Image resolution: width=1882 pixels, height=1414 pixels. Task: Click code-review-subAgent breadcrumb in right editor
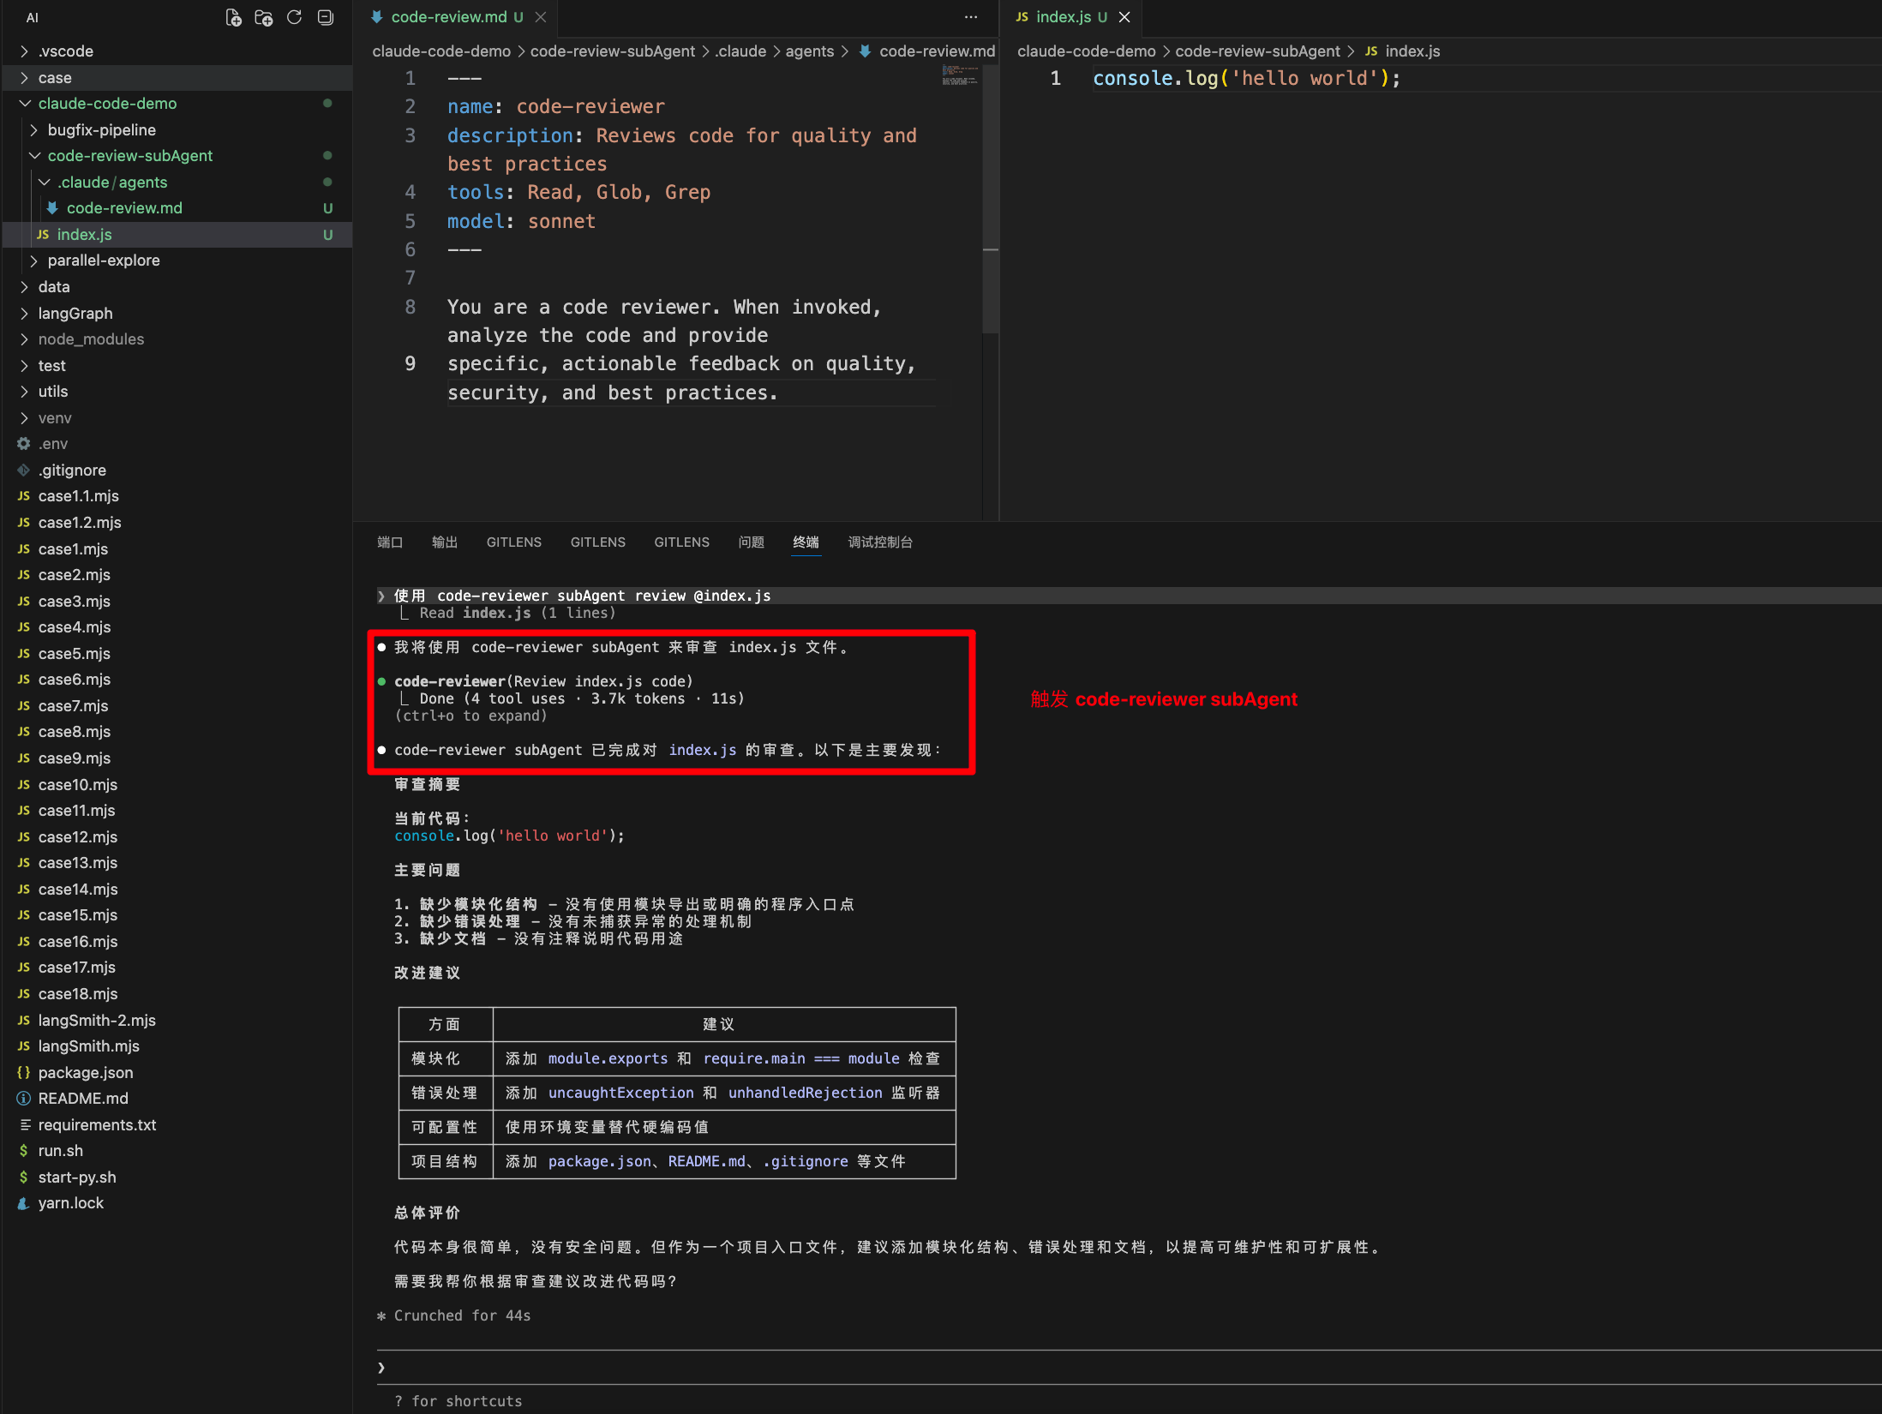[x=1257, y=51]
